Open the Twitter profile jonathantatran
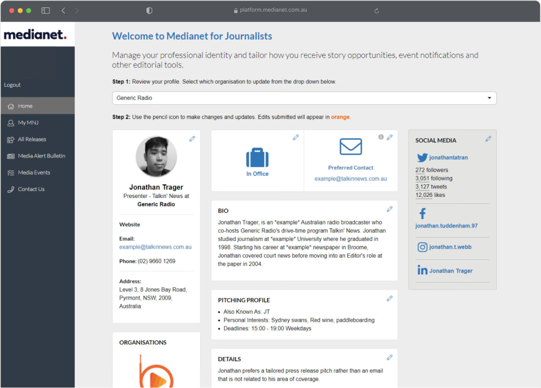Image resolution: width=541 pixels, height=388 pixels. [448, 157]
